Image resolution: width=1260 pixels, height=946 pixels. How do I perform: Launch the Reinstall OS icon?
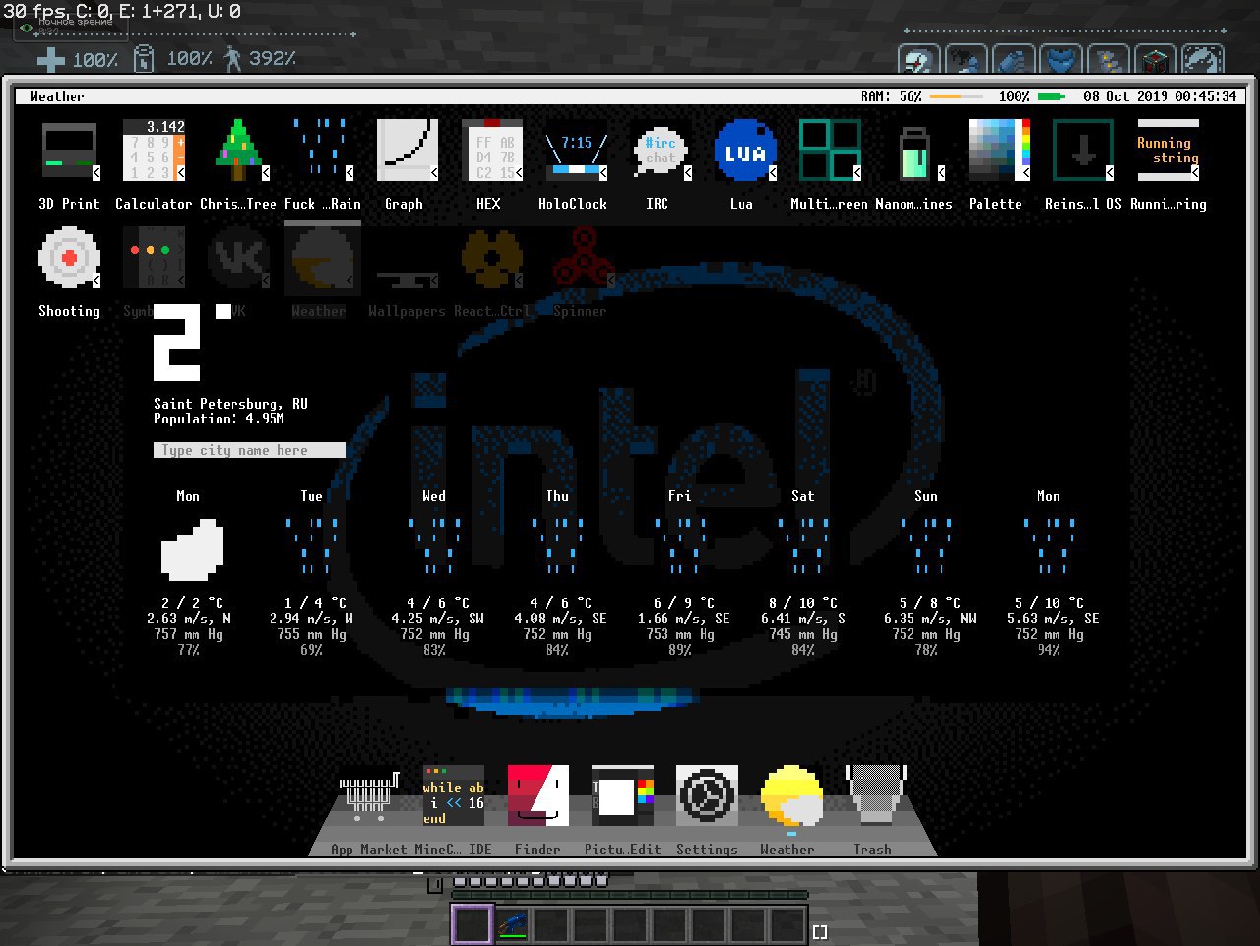[1085, 150]
